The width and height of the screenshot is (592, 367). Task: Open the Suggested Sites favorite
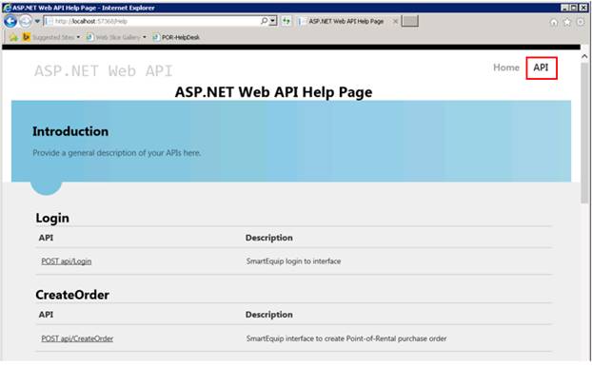pos(49,37)
